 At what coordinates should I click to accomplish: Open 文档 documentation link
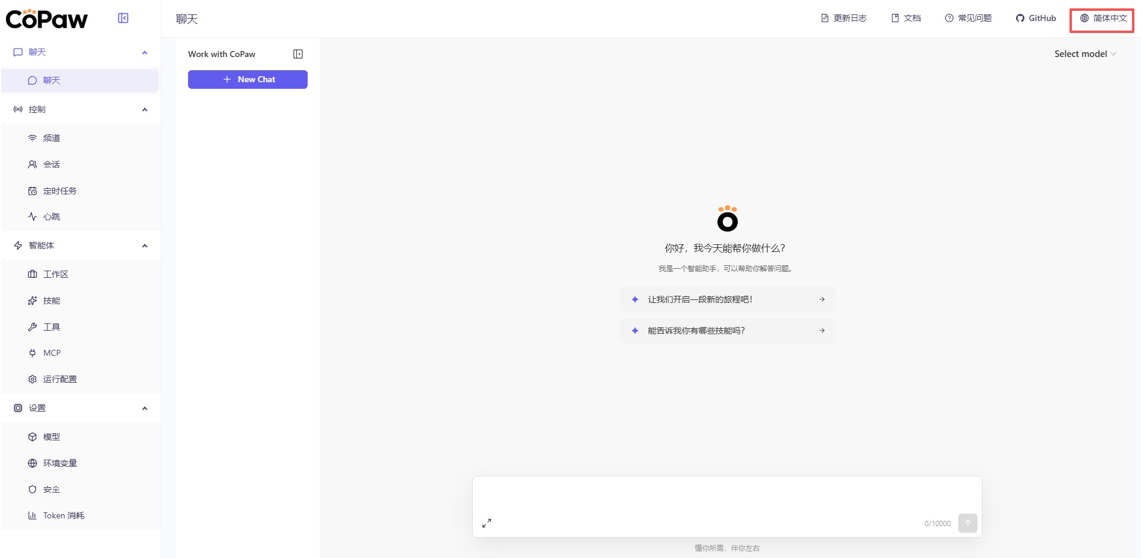(906, 19)
